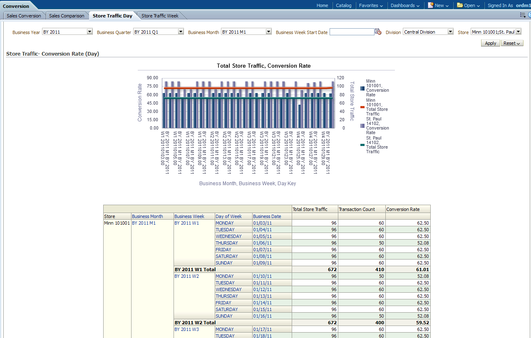This screenshot has width=531, height=338.
Task: Click MONDAY in the 01/17/11 row
Action: click(225, 329)
